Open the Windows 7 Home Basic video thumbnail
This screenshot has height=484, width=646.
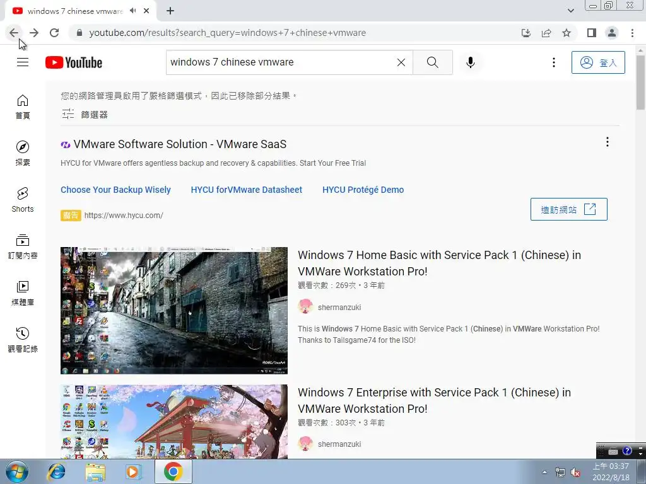click(x=174, y=310)
